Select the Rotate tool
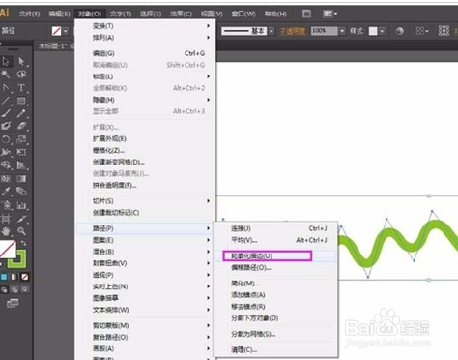458x360 pixels. 6,139
